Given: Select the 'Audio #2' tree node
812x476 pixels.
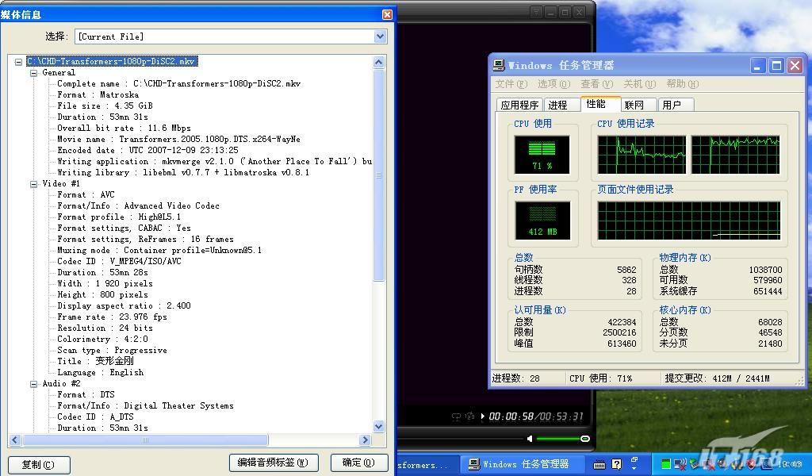Looking at the screenshot, I should tap(61, 384).
